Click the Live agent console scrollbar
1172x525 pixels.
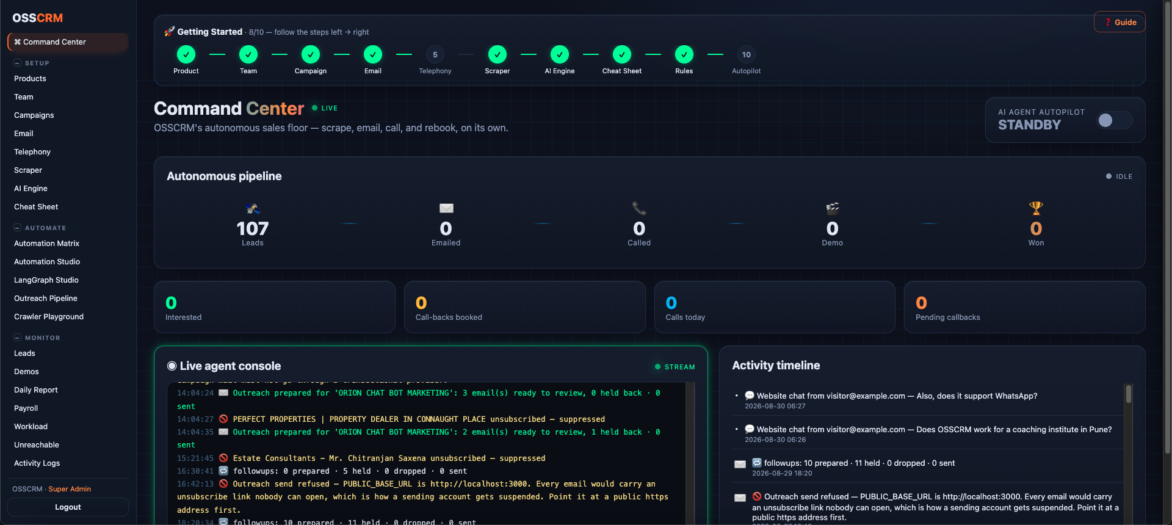coord(690,453)
